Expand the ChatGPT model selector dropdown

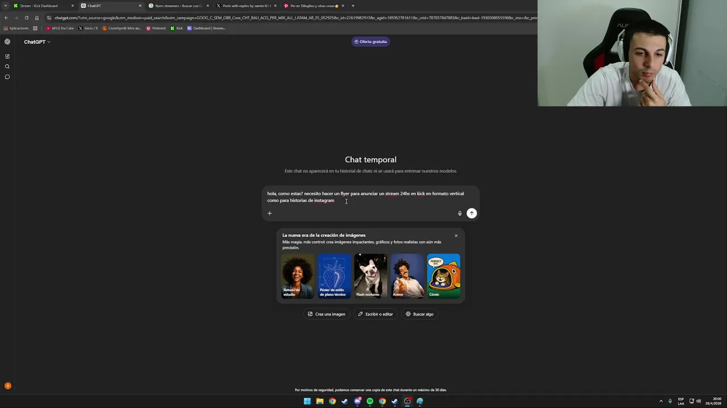tap(37, 42)
